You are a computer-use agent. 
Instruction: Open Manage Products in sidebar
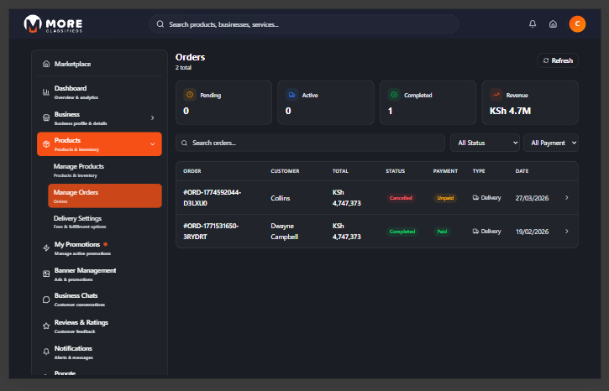pyautogui.click(x=79, y=170)
